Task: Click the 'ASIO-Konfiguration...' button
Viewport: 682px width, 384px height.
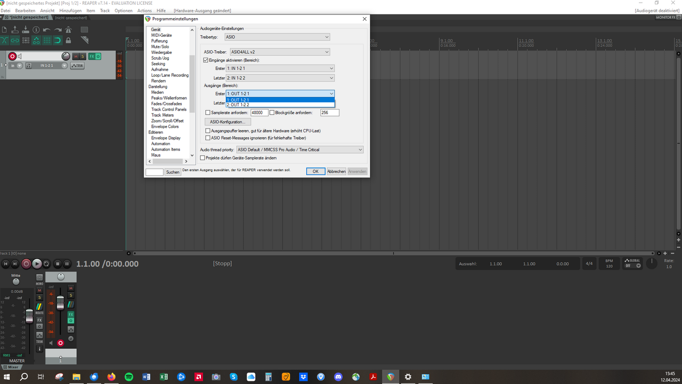Action: coord(228,122)
